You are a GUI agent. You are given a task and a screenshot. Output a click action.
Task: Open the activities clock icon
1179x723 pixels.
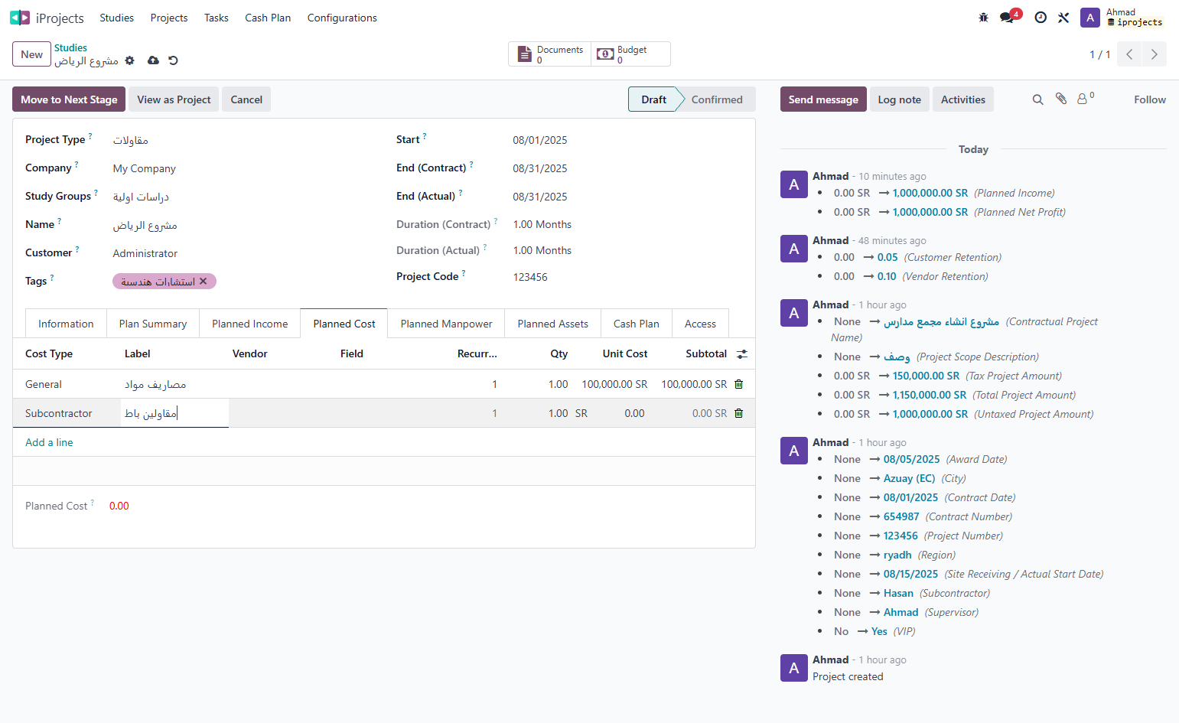(1041, 18)
